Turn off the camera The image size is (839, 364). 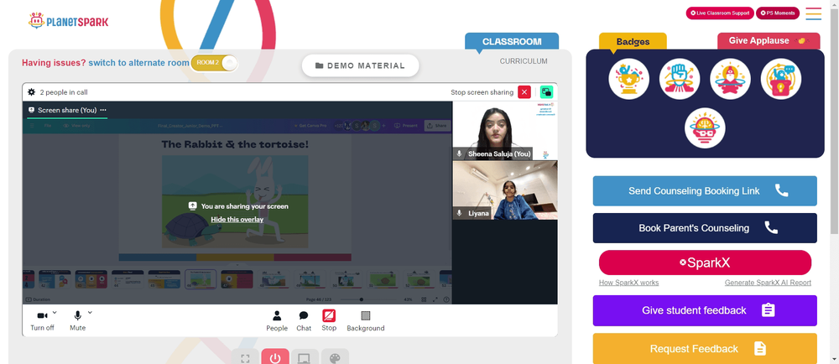42,320
